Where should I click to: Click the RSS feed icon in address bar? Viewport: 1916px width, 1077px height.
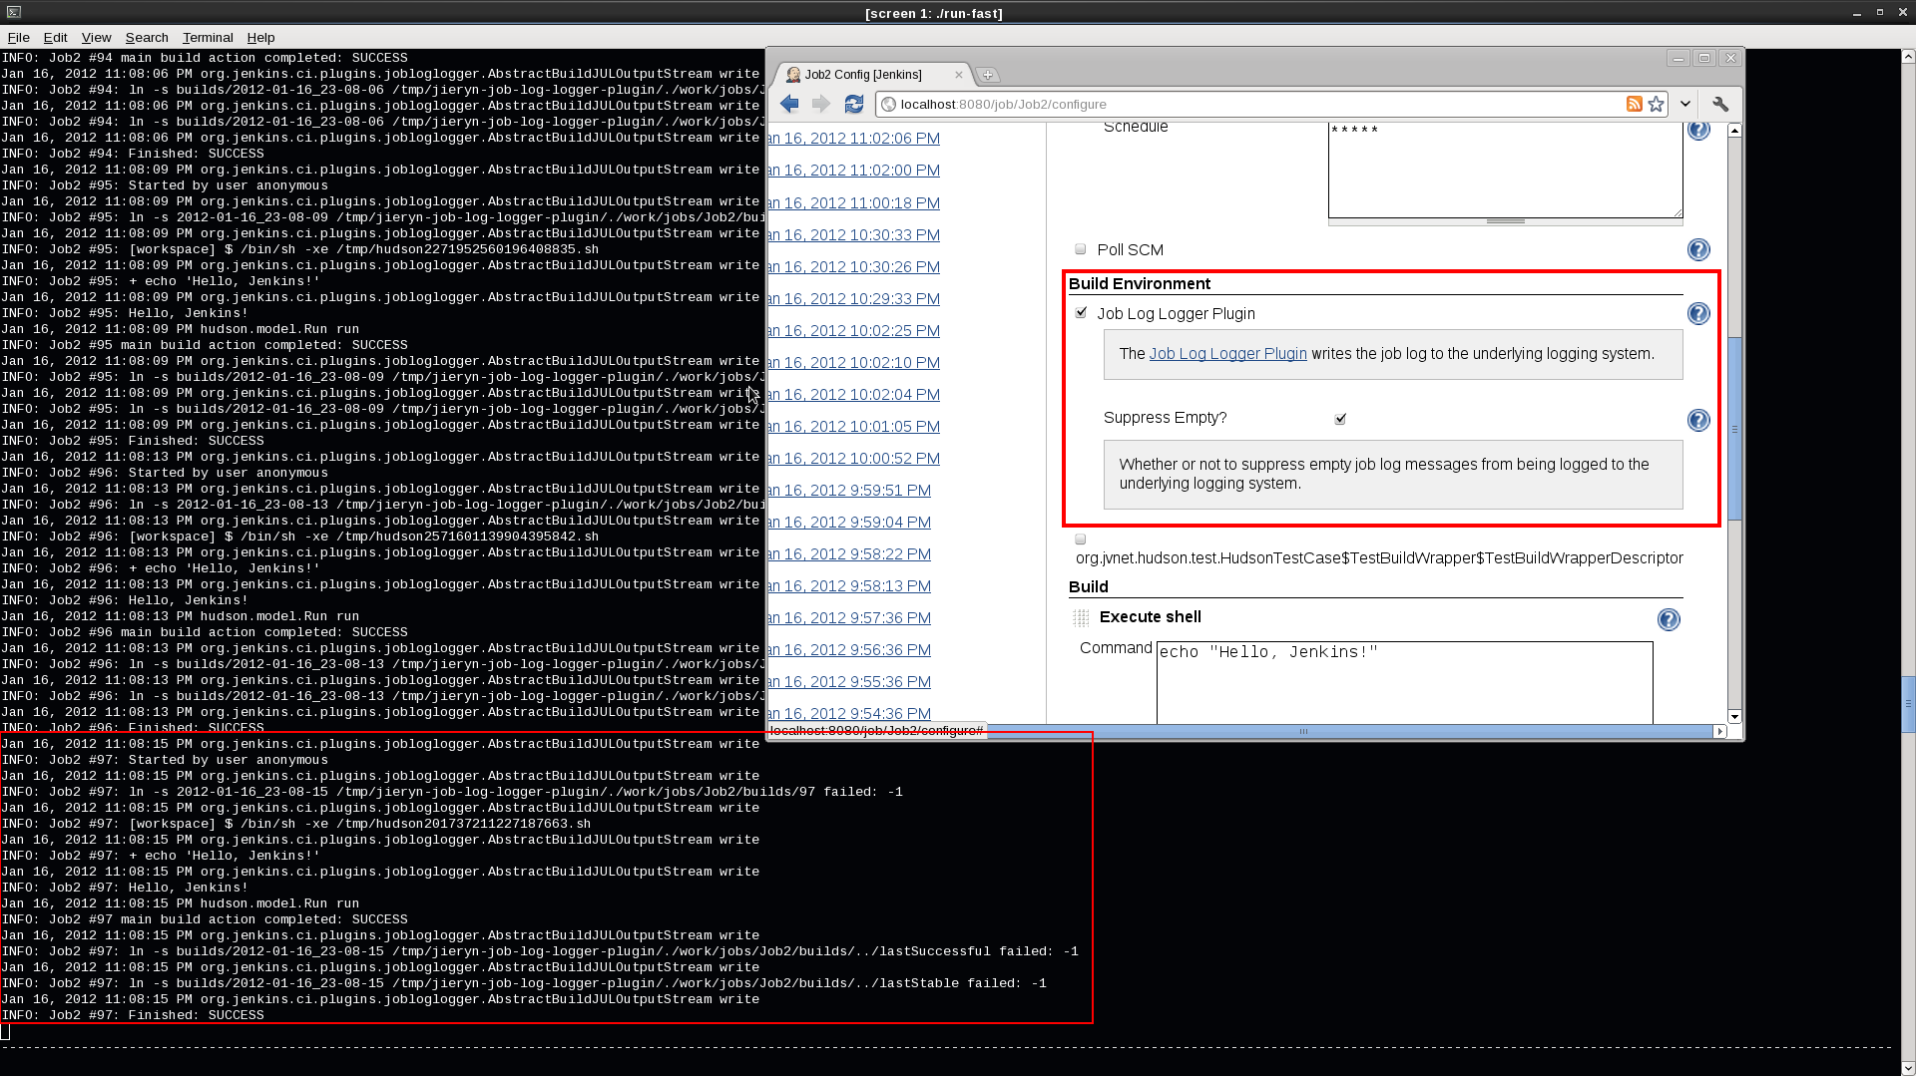(1634, 104)
